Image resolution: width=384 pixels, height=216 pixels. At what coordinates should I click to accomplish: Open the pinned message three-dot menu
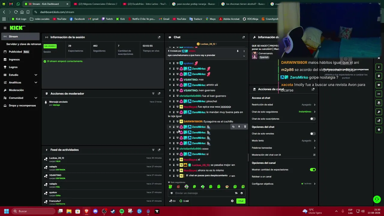coord(244,51)
